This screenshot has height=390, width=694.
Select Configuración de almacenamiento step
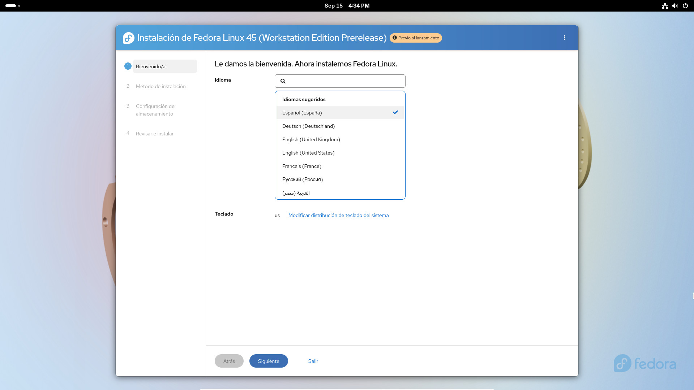click(x=155, y=110)
